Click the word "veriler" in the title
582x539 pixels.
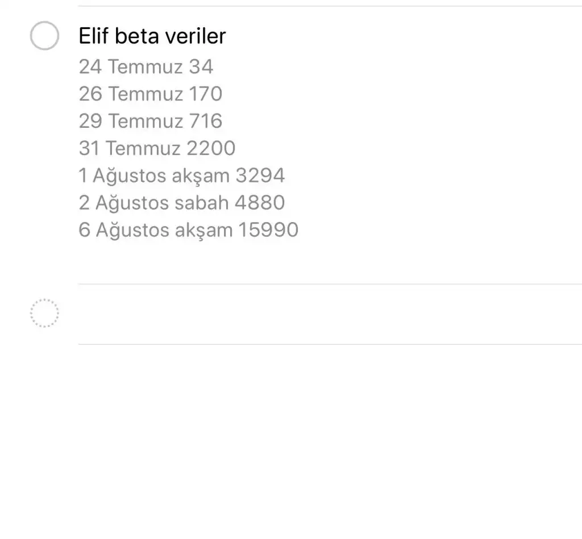[x=196, y=36]
